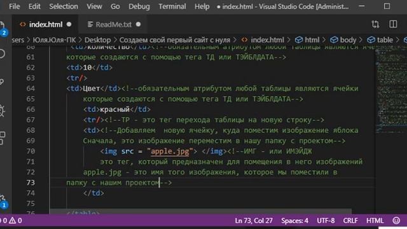Open the Debug menu

pos(139,6)
